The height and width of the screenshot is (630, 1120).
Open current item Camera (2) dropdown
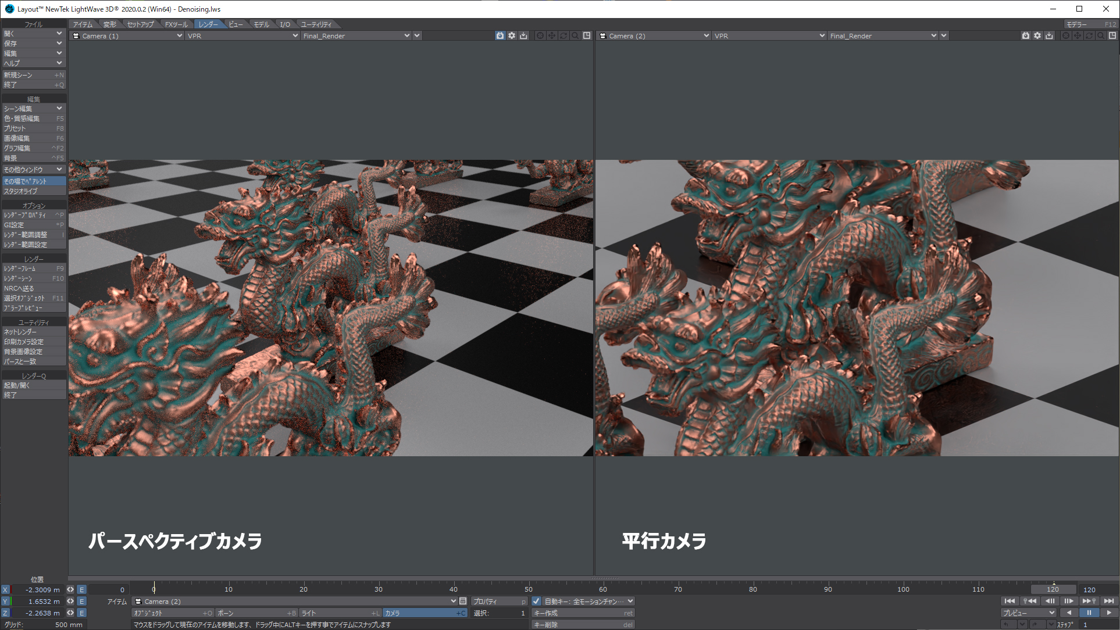coord(294,601)
